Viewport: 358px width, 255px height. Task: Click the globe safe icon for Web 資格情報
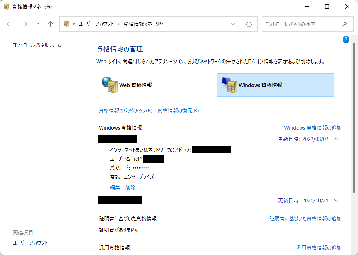click(110, 85)
